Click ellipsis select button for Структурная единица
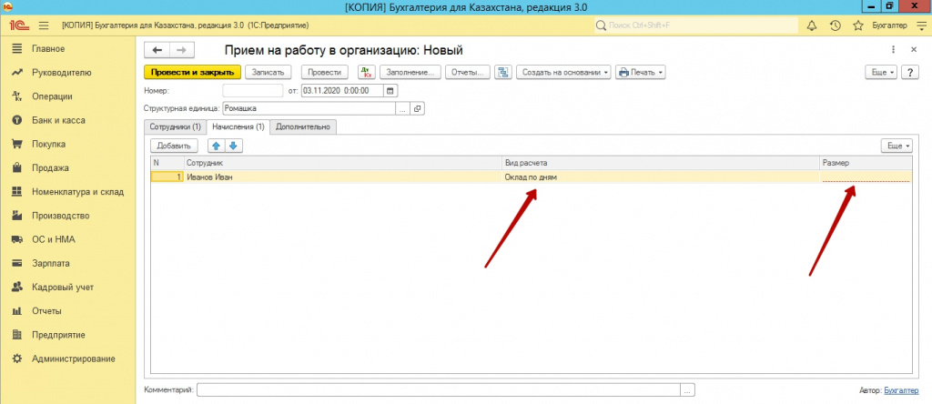932x404 pixels. pyautogui.click(x=403, y=108)
